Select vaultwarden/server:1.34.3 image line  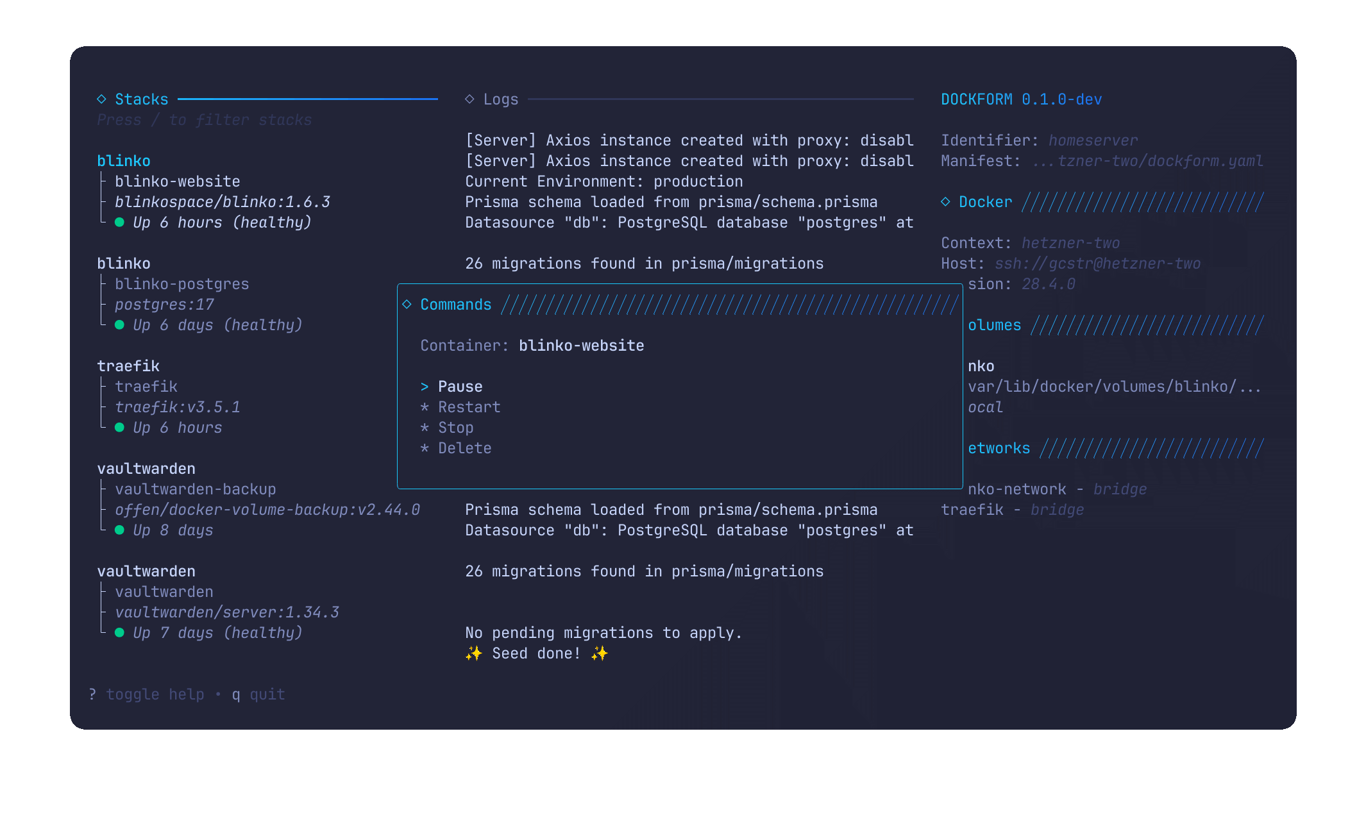(226, 612)
